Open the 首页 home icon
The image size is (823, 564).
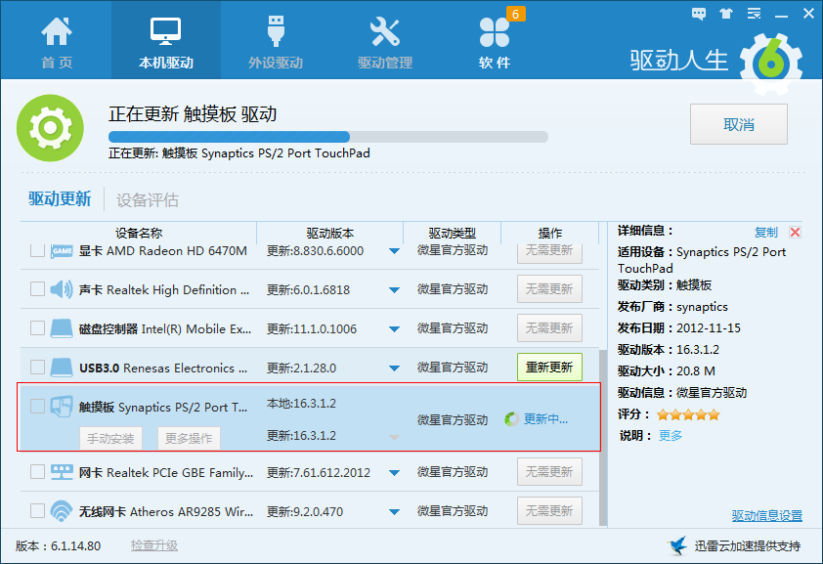(x=56, y=33)
